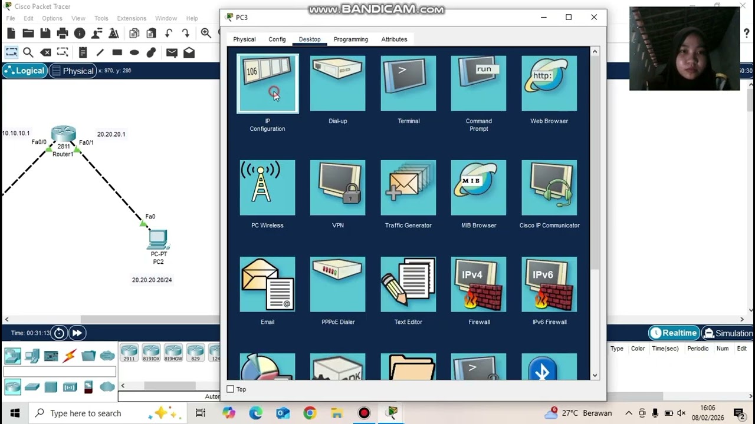Open the Extensions menu
The width and height of the screenshot is (755, 424).
[132, 18]
